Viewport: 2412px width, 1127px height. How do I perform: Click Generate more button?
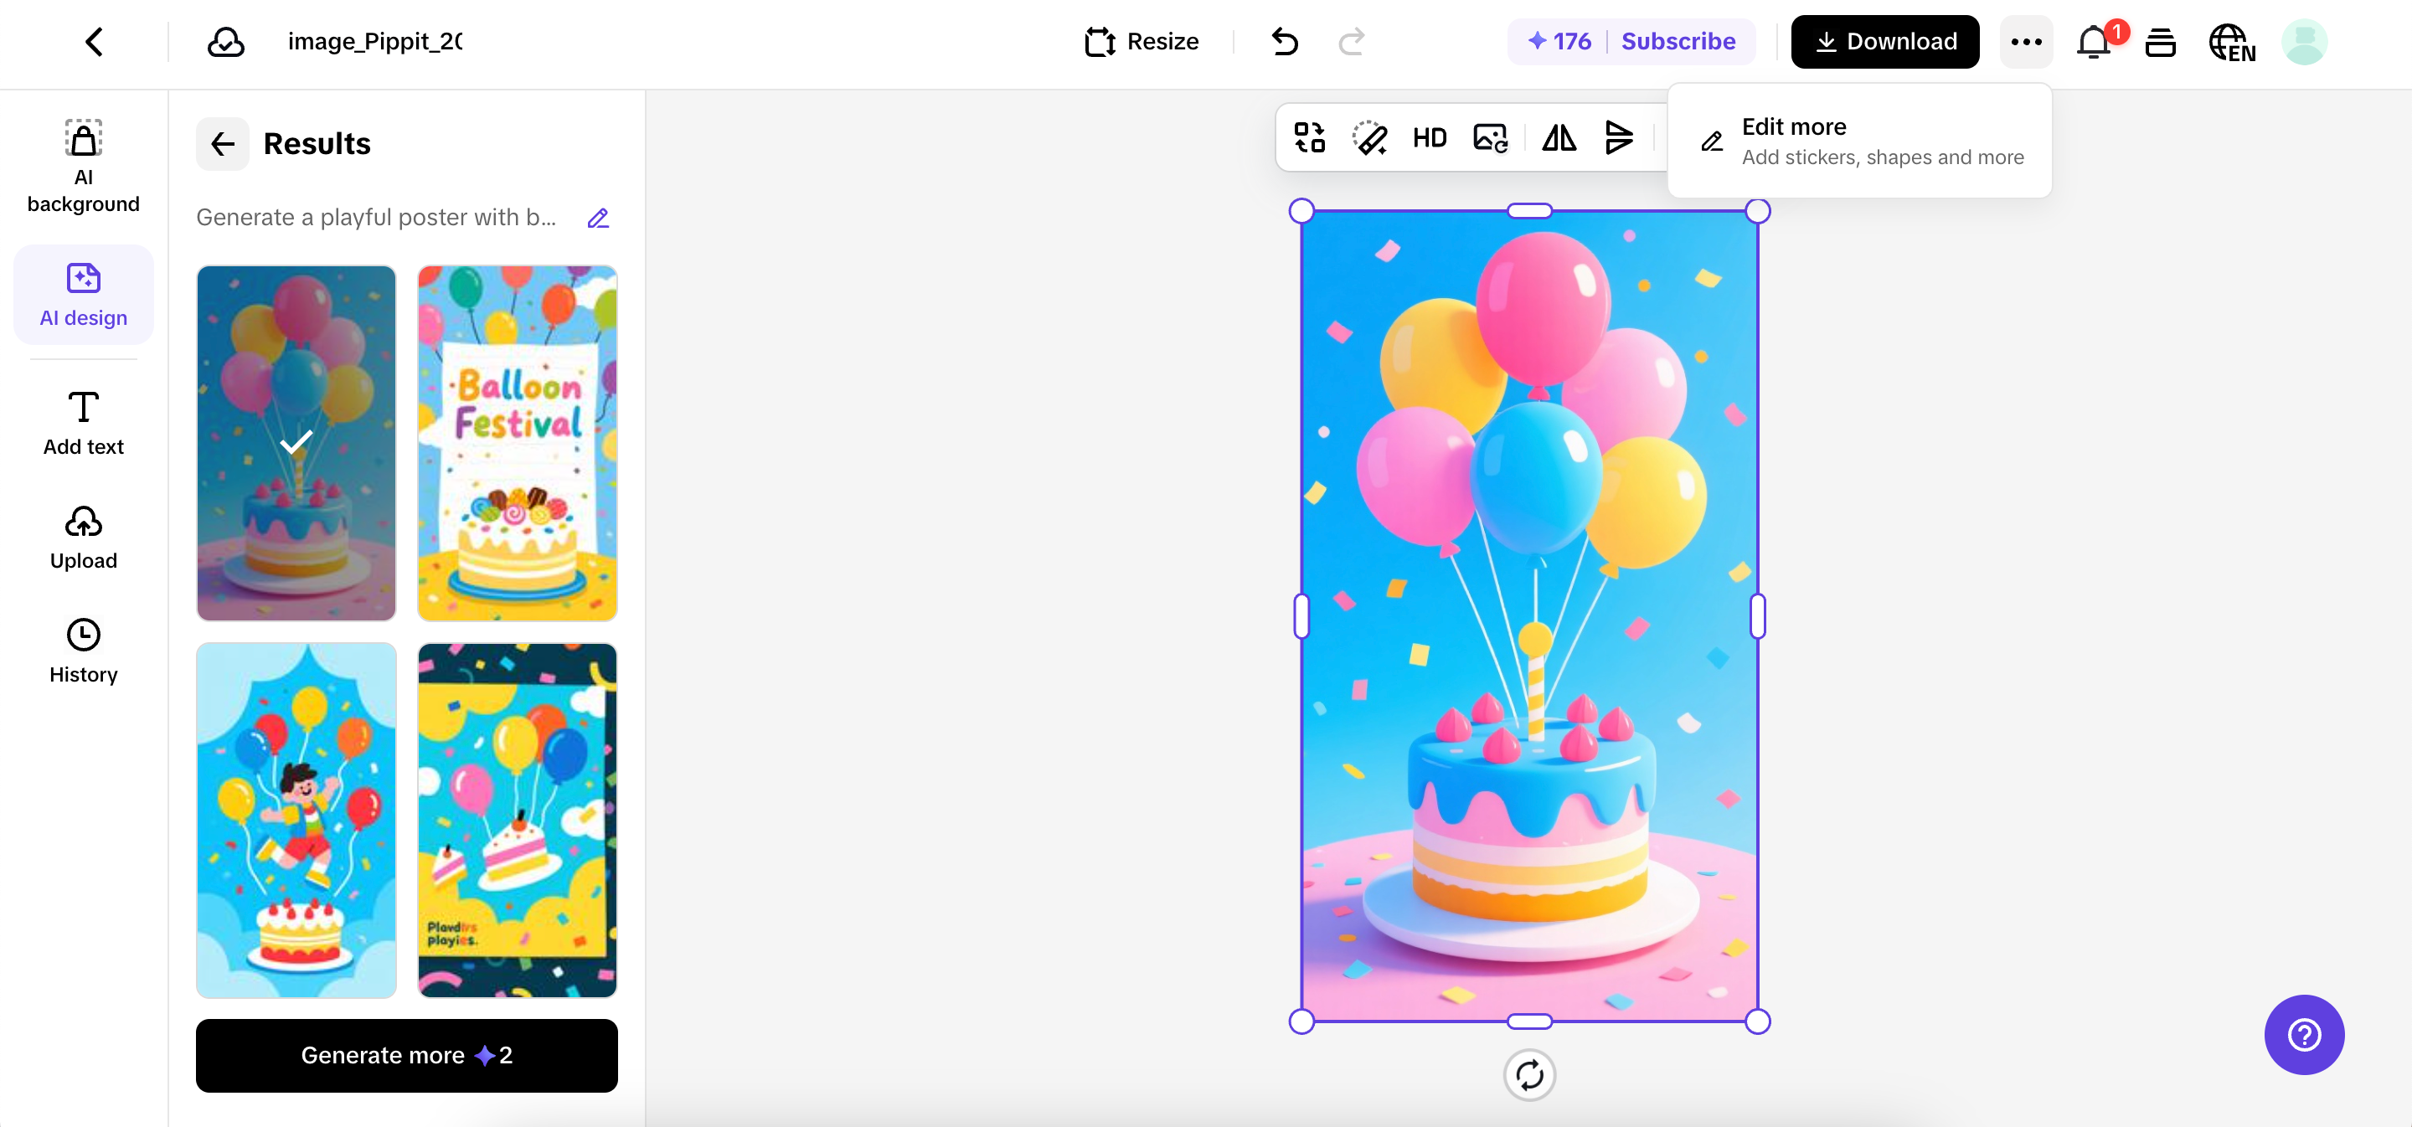coord(406,1055)
